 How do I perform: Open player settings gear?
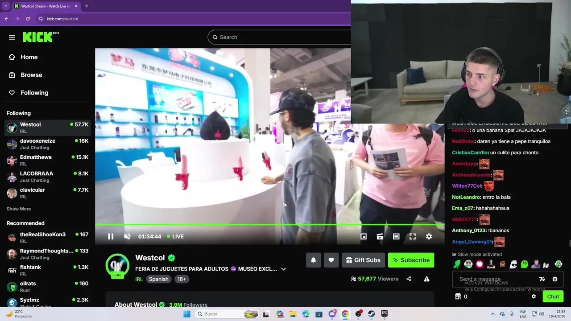tap(429, 236)
